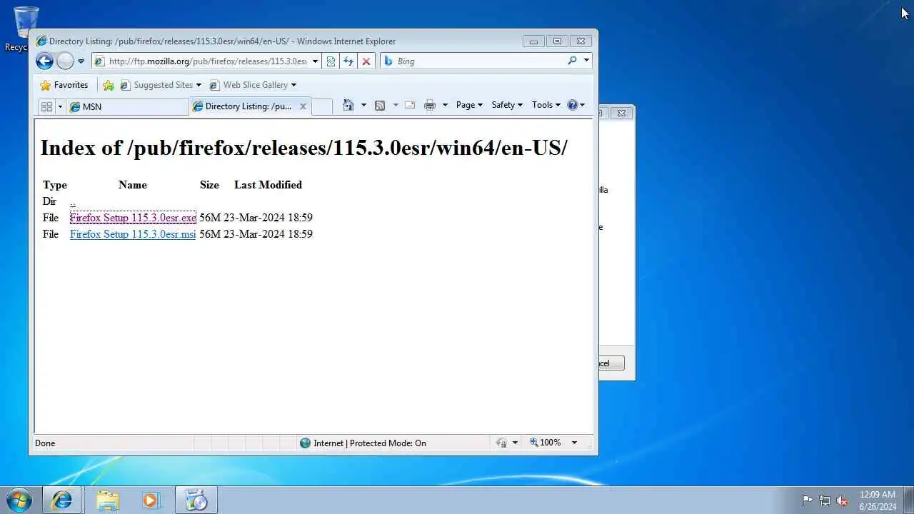Open the search provider dropdown arrow
Image resolution: width=914 pixels, height=514 pixels.
point(586,61)
